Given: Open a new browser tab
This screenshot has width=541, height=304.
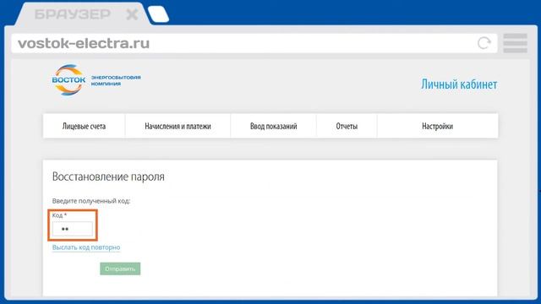Looking at the screenshot, I should pos(158,14).
